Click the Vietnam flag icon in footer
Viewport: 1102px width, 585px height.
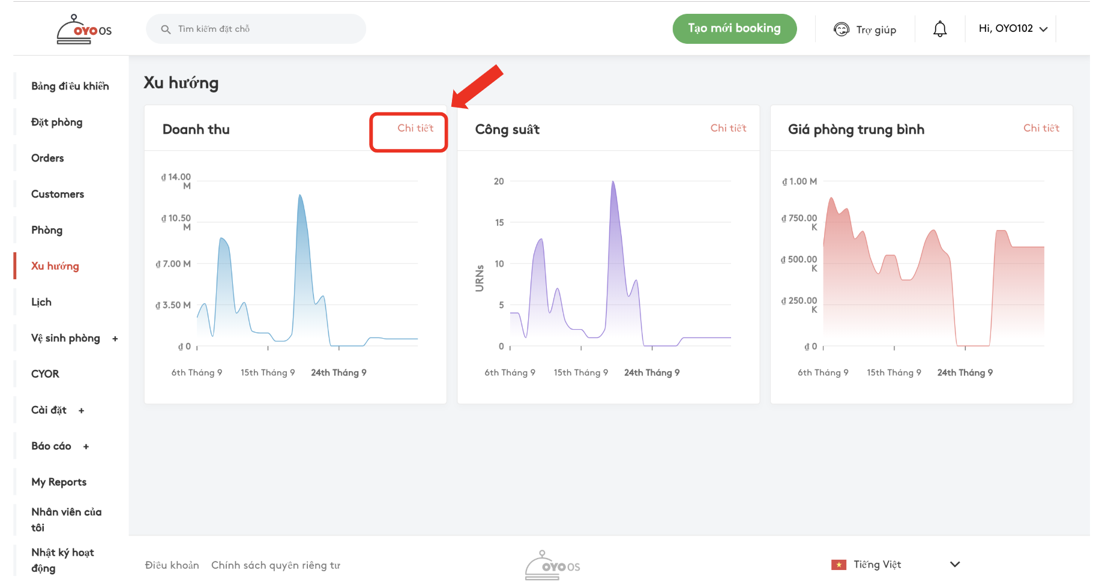839,565
